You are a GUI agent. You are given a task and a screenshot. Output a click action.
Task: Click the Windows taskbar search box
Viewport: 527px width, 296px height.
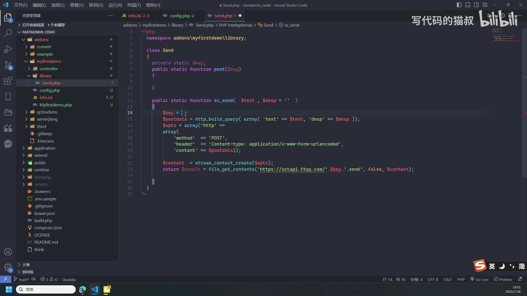(46, 289)
